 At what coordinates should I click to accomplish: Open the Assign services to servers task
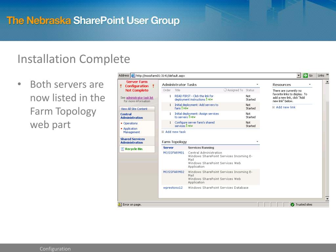pyautogui.click(x=197, y=115)
